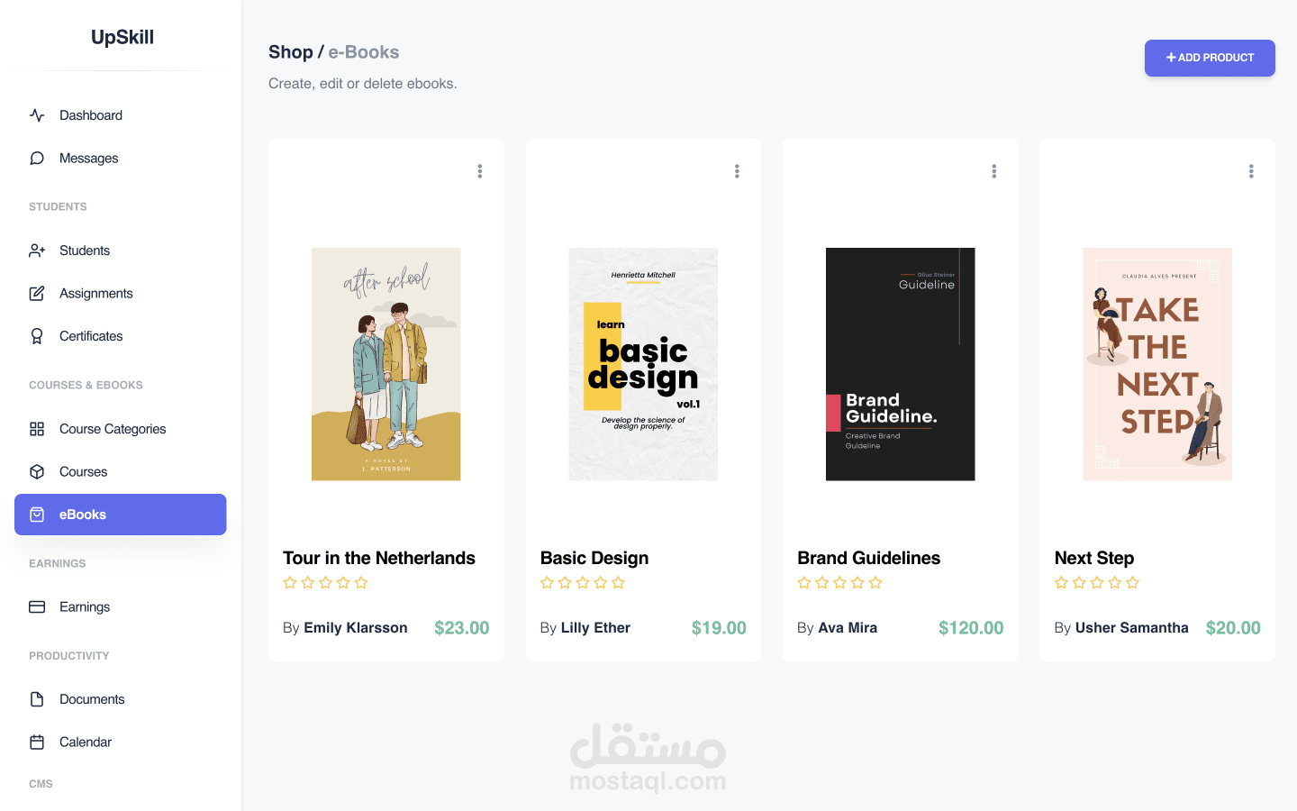The height and width of the screenshot is (811, 1297).
Task: Select the eBooks sidebar item
Action: tap(121, 515)
